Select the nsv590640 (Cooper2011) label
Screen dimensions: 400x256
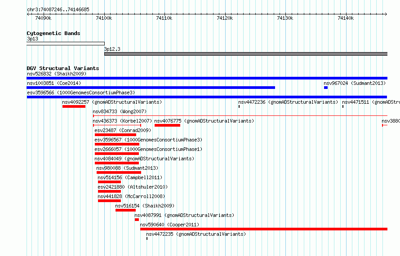pyautogui.click(x=169, y=225)
